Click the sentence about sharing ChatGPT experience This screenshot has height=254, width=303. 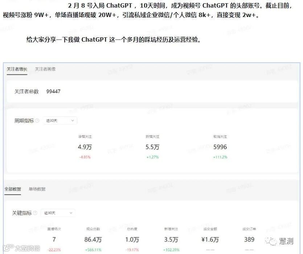[114, 39]
